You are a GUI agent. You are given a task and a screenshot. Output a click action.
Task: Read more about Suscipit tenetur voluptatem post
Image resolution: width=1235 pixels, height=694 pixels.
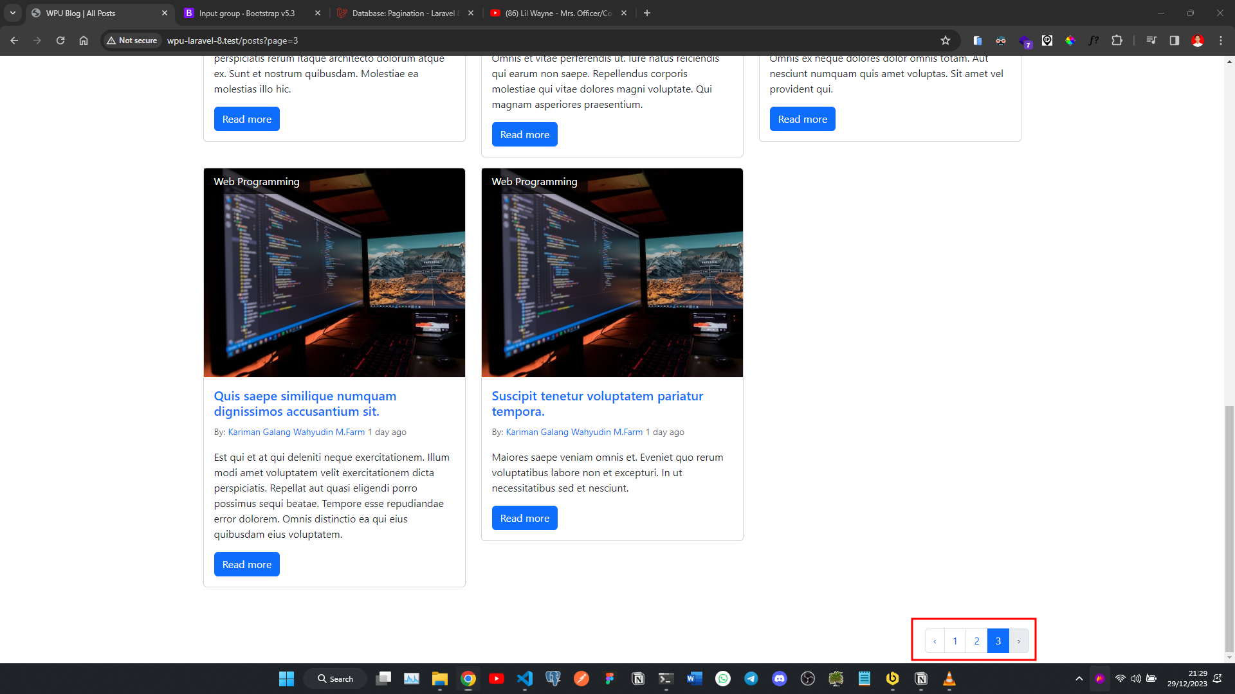click(524, 518)
